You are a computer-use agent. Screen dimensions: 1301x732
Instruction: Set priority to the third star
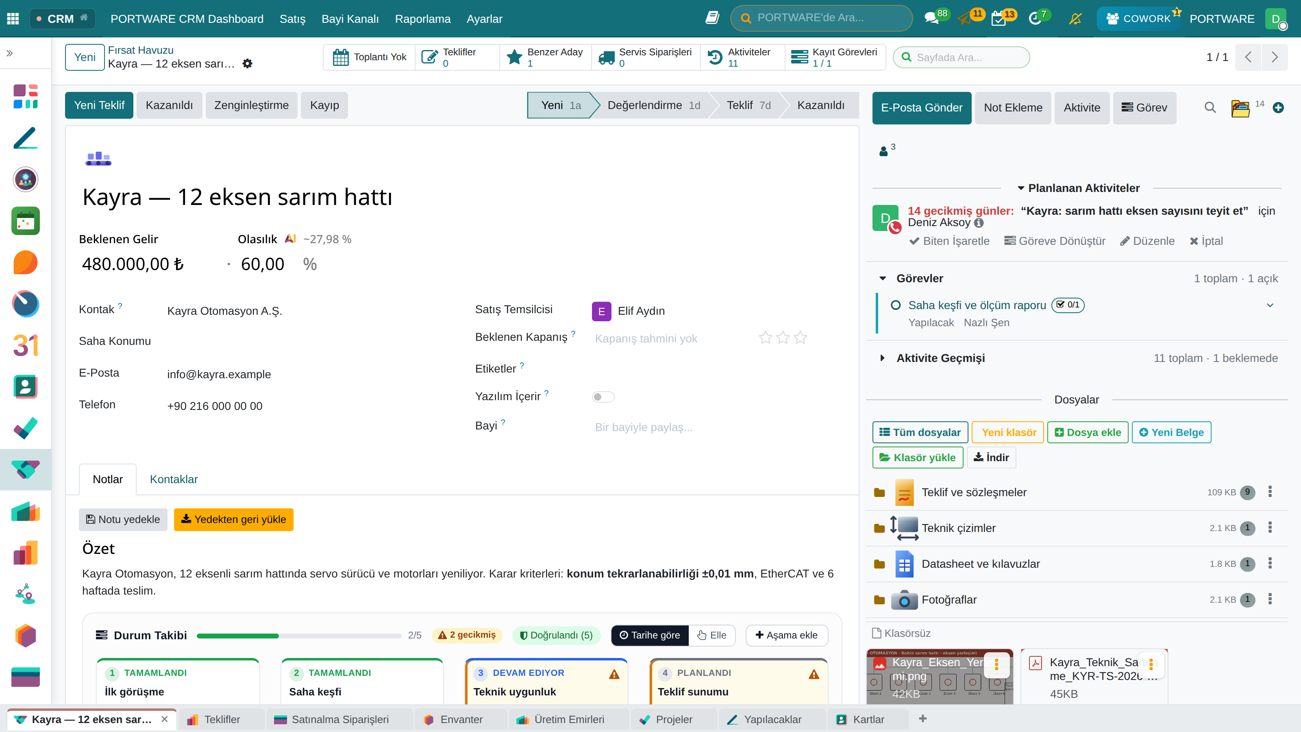[x=801, y=338]
